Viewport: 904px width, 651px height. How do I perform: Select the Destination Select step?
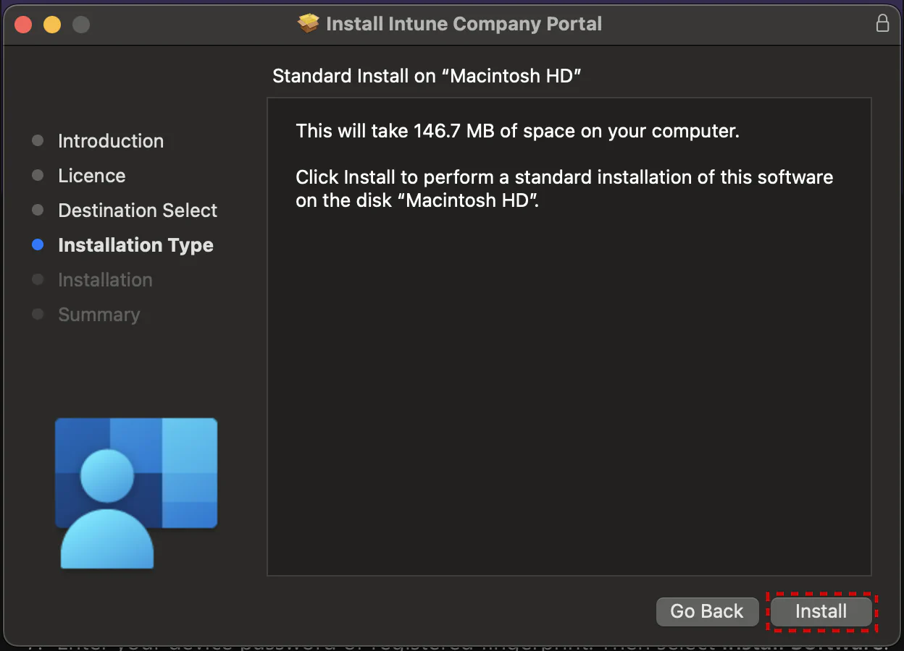coord(138,210)
